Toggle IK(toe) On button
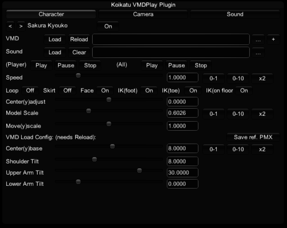 193,90
